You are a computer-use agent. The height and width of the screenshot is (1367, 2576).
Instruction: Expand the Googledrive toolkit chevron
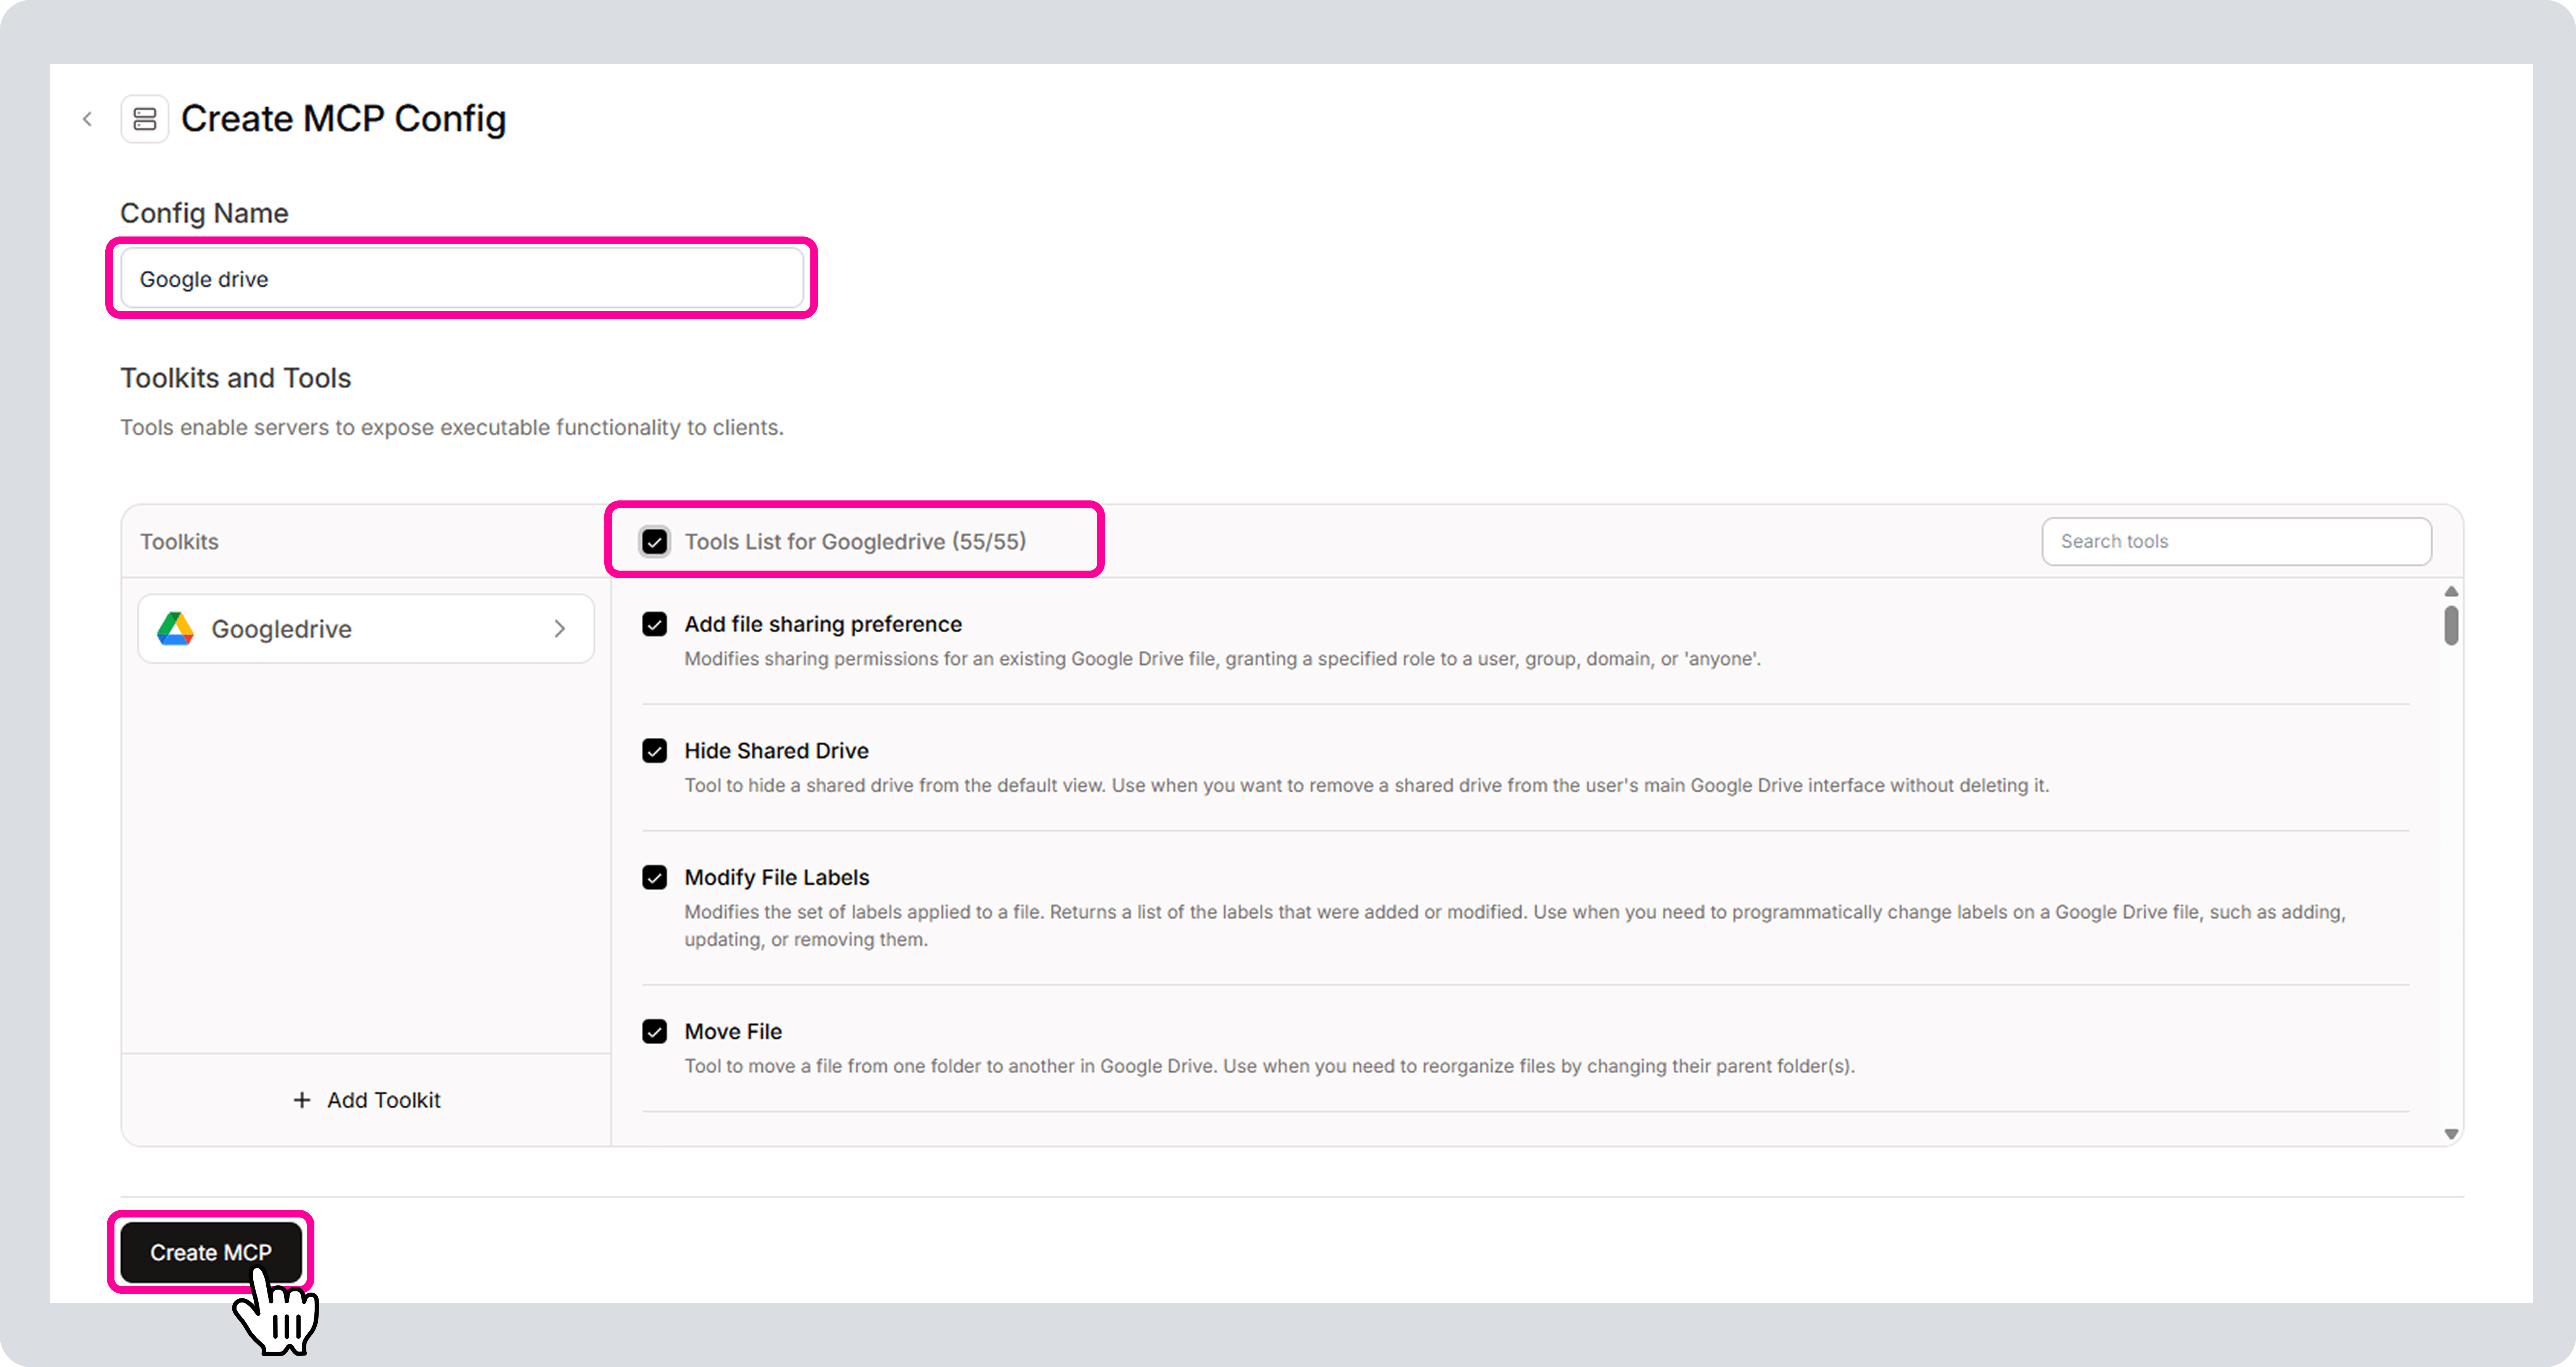560,629
